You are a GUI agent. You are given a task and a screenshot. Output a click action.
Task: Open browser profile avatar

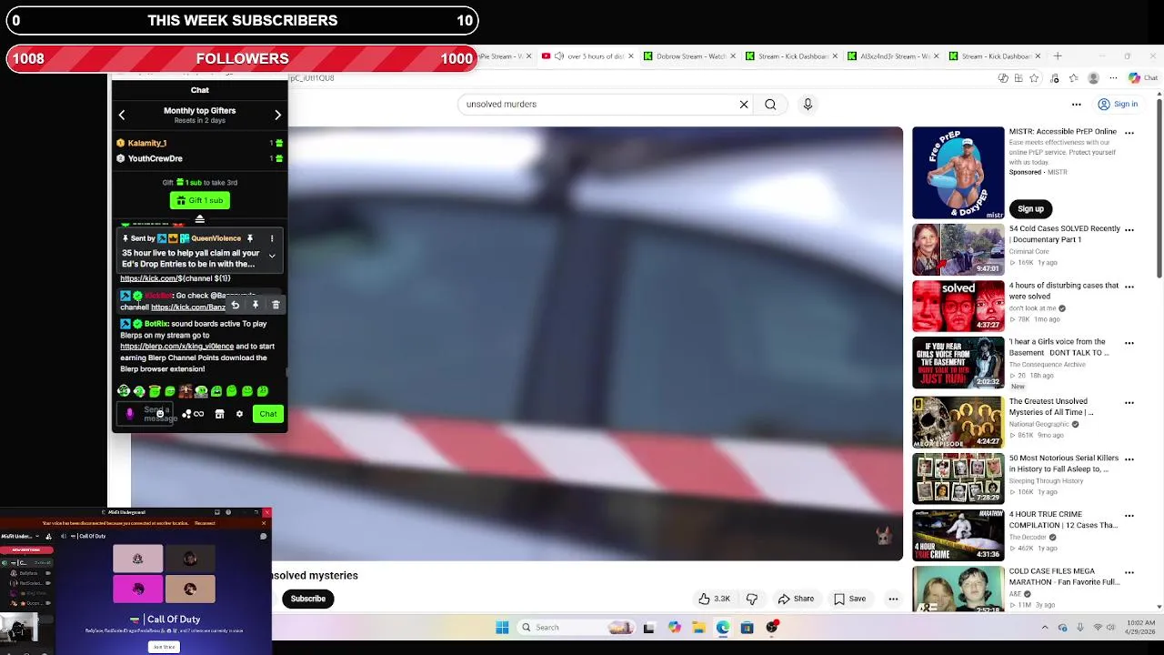coord(1094,78)
